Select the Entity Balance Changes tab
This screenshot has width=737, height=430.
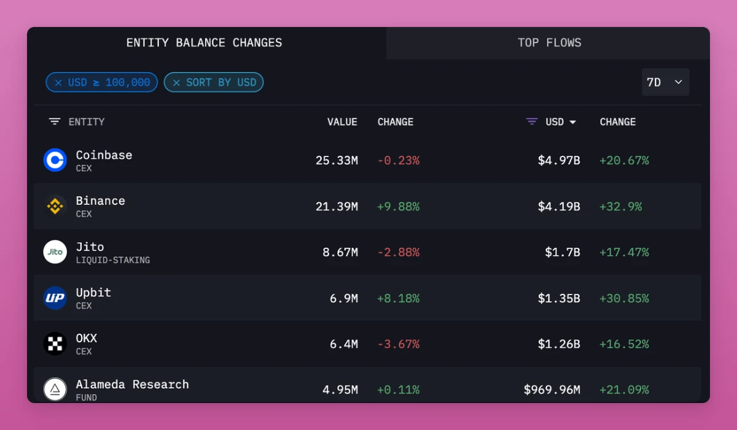[x=204, y=43]
